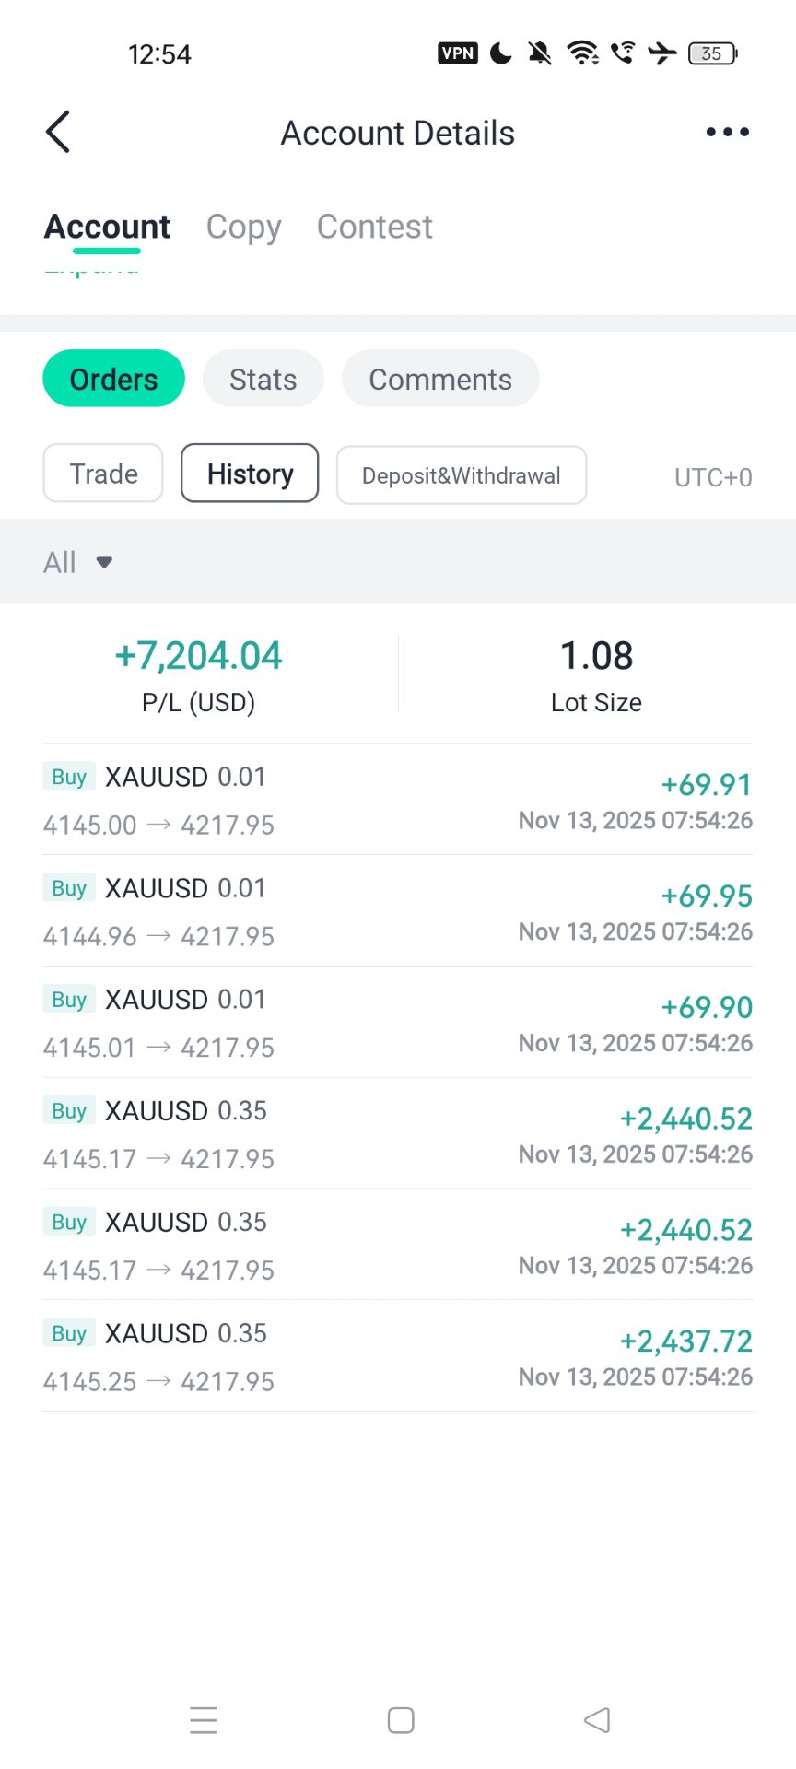Tap the battery indicator icon
The height and width of the screenshot is (1769, 796).
coord(712,53)
